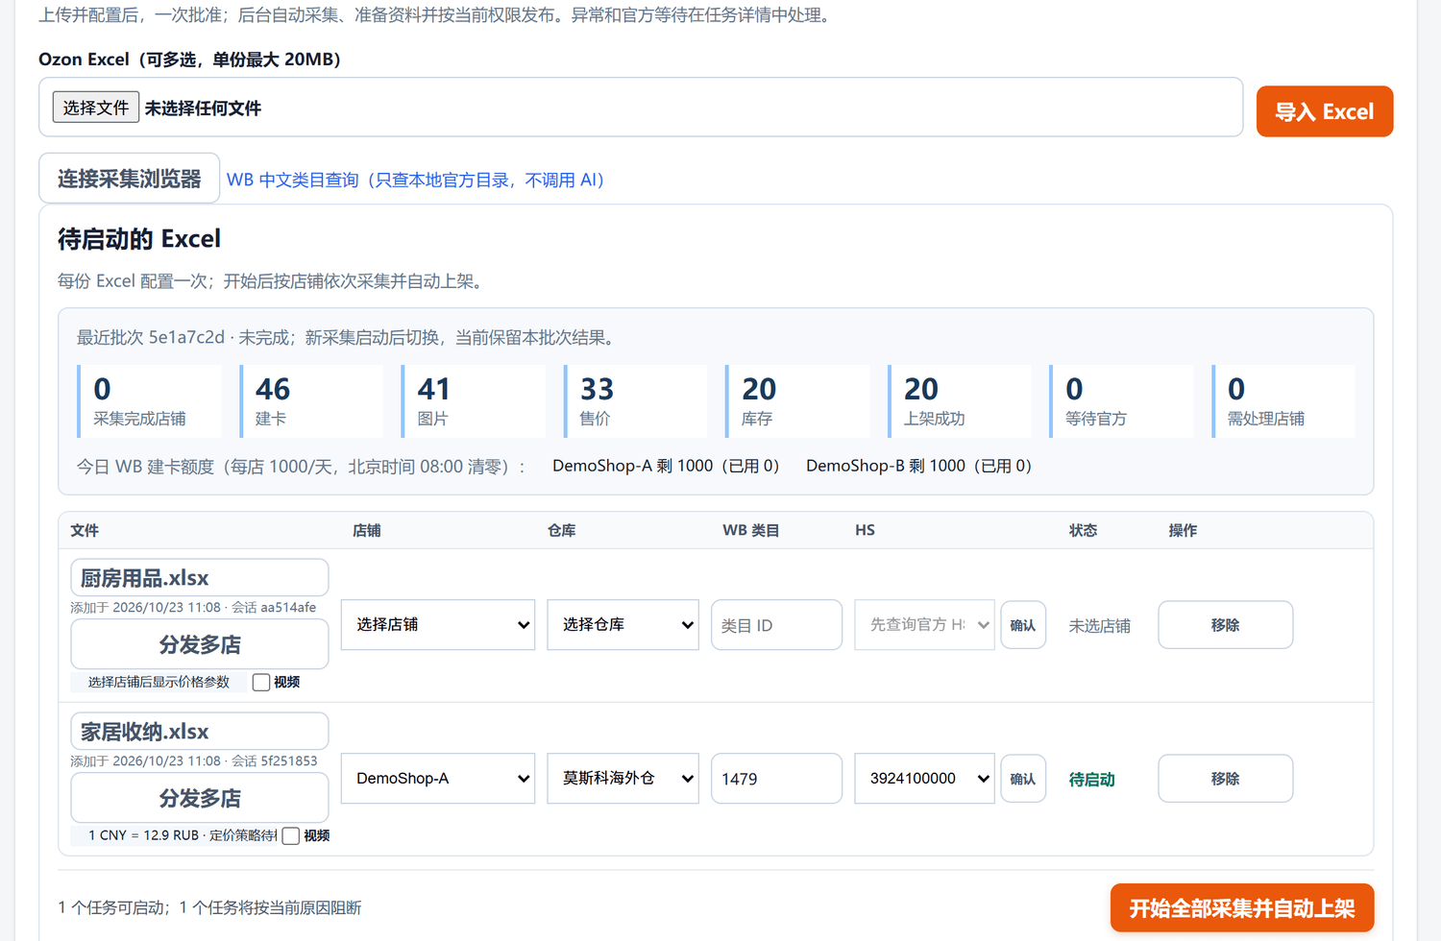This screenshot has width=1441, height=941.
Task: Click the 选择文件 file chooser button
Action: click(96, 108)
